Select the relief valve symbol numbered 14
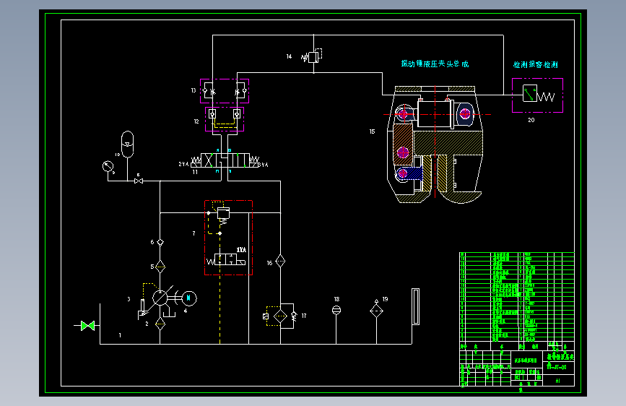The width and height of the screenshot is (626, 406). [313, 56]
